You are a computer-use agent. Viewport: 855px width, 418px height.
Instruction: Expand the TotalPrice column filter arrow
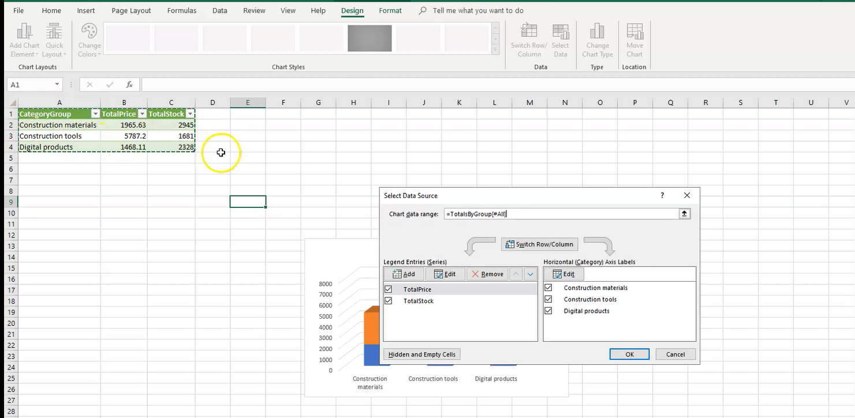click(x=142, y=114)
